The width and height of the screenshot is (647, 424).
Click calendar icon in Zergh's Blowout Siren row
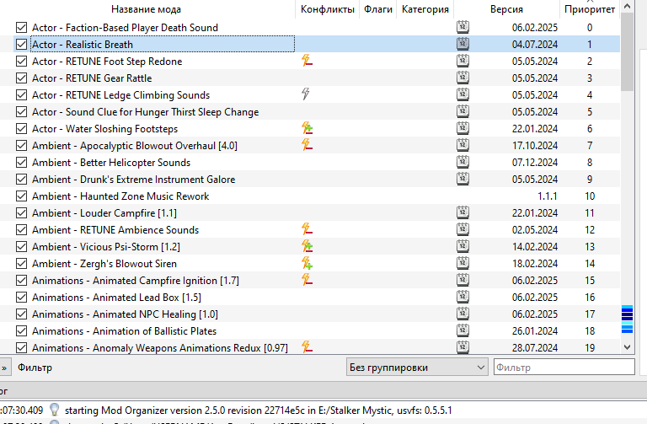463,263
